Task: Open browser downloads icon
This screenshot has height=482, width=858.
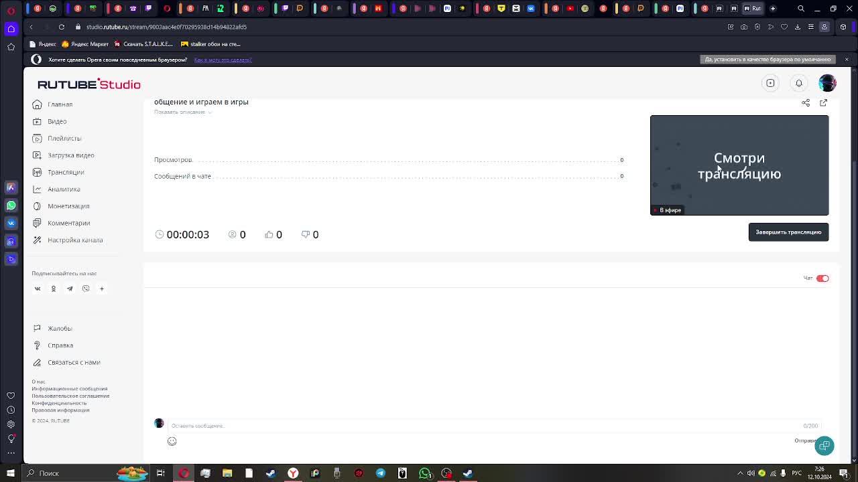Action: (x=798, y=27)
